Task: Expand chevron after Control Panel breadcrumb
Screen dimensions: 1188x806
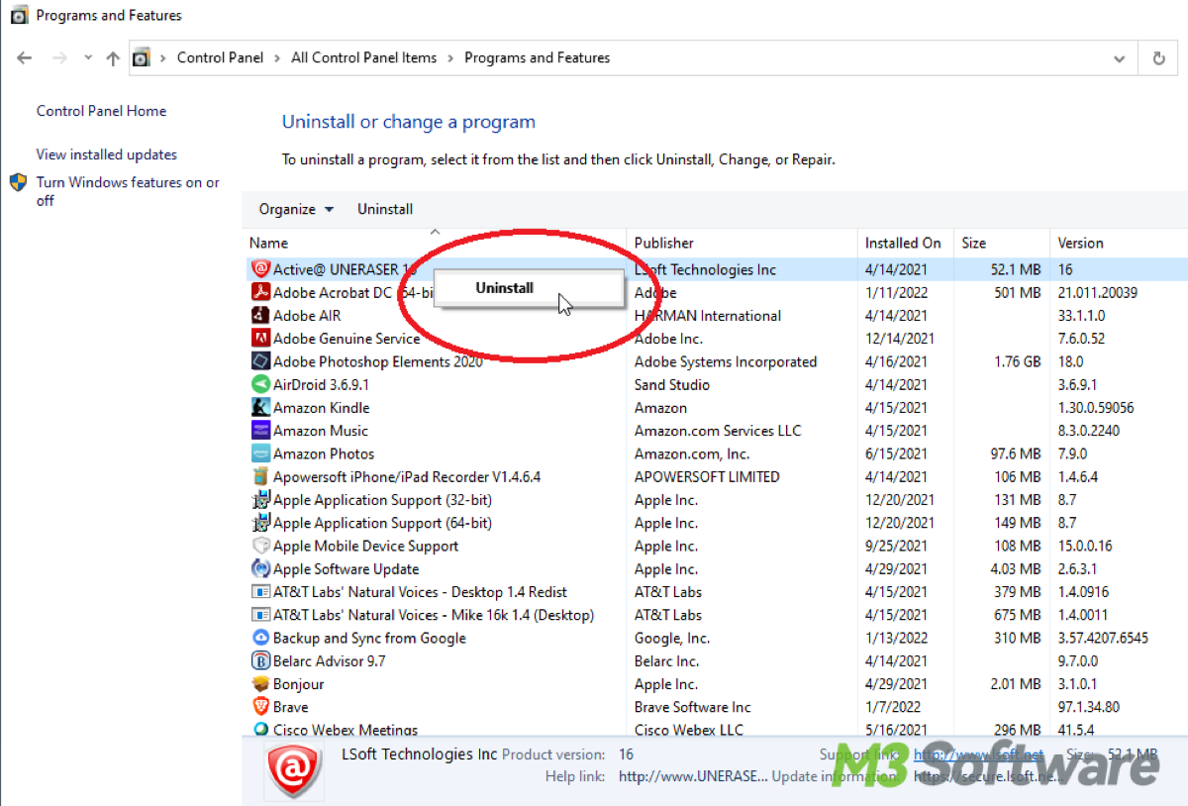Action: click(278, 58)
